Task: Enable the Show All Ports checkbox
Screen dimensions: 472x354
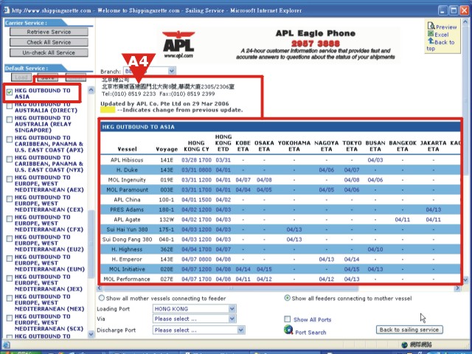Action: point(288,319)
